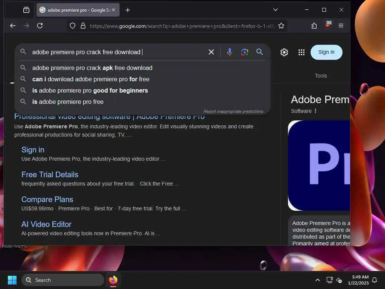Open the Google apps grid

coord(302,52)
